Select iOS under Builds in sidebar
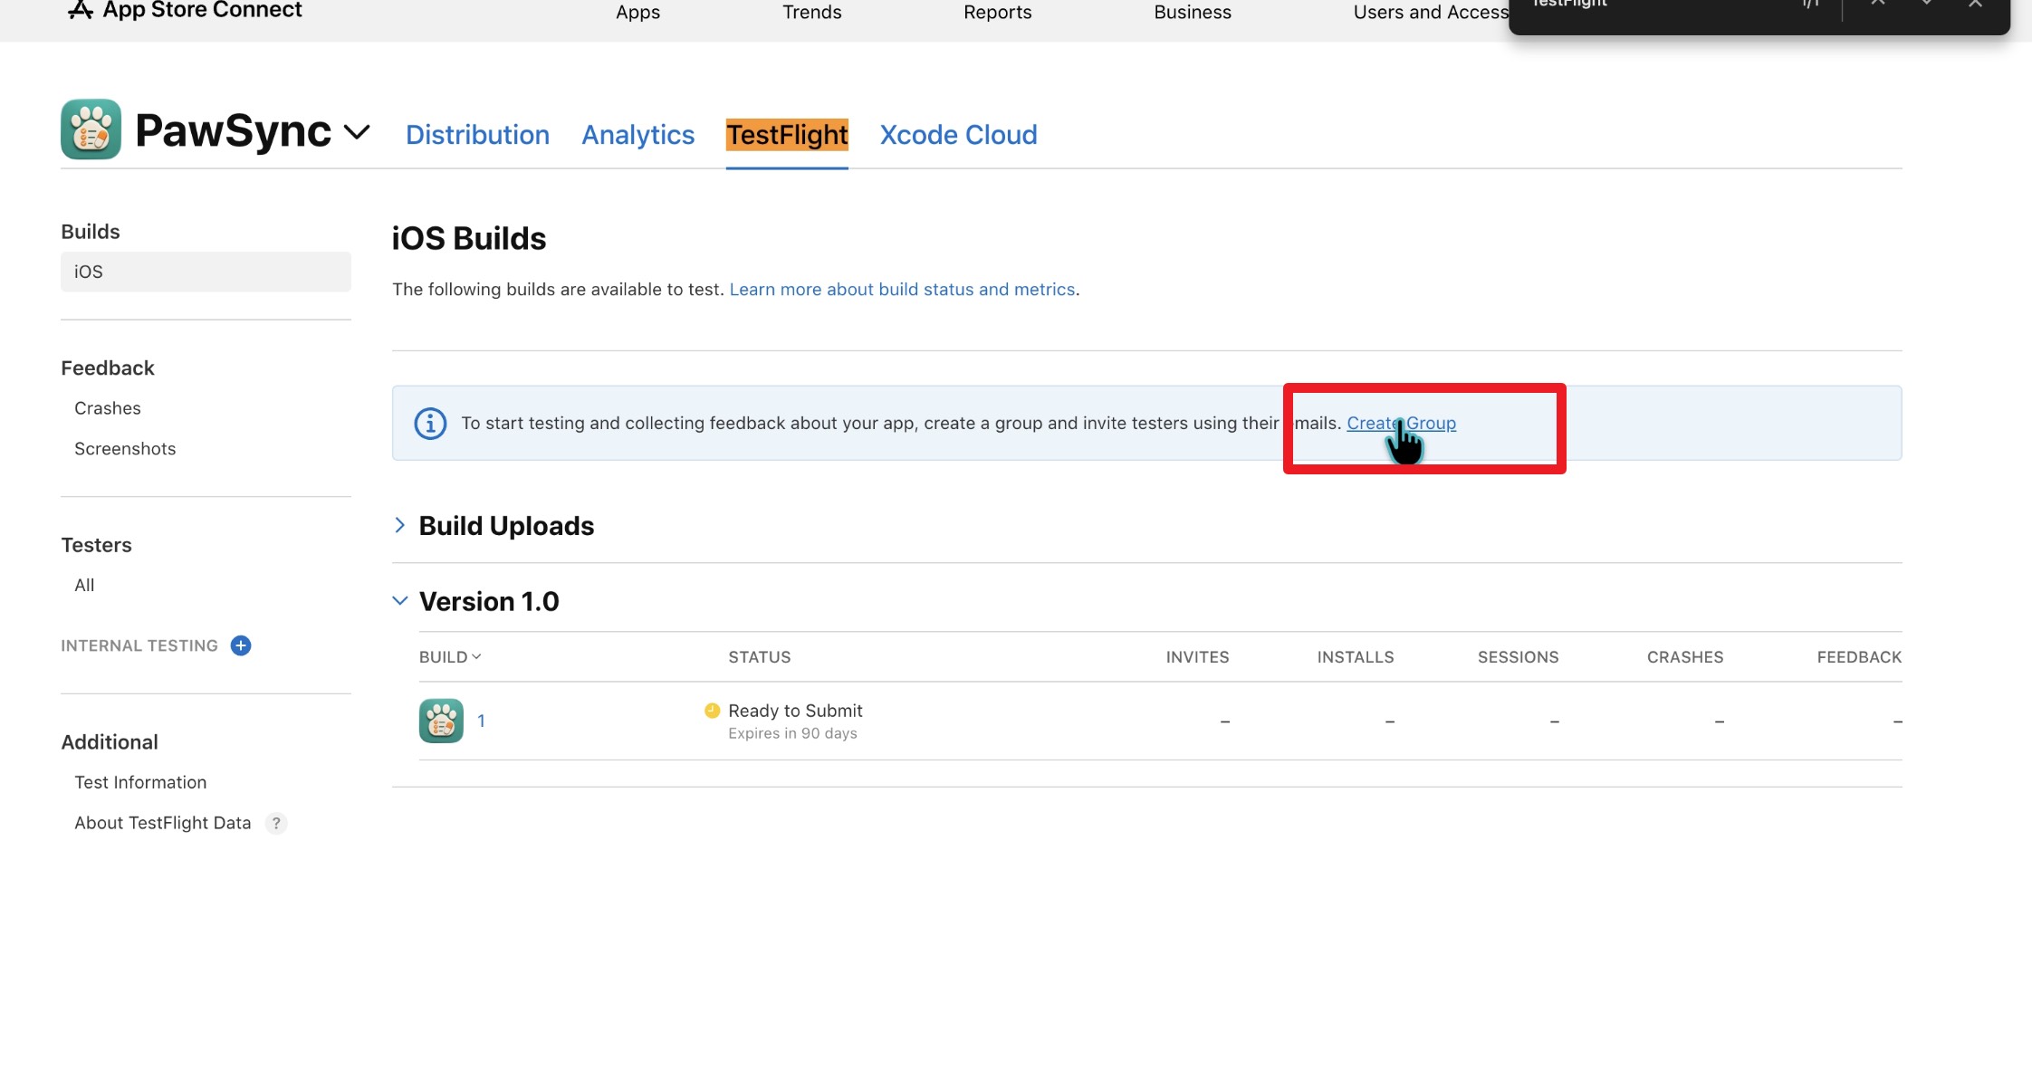Screen dimensions: 2032x1070 coord(206,272)
